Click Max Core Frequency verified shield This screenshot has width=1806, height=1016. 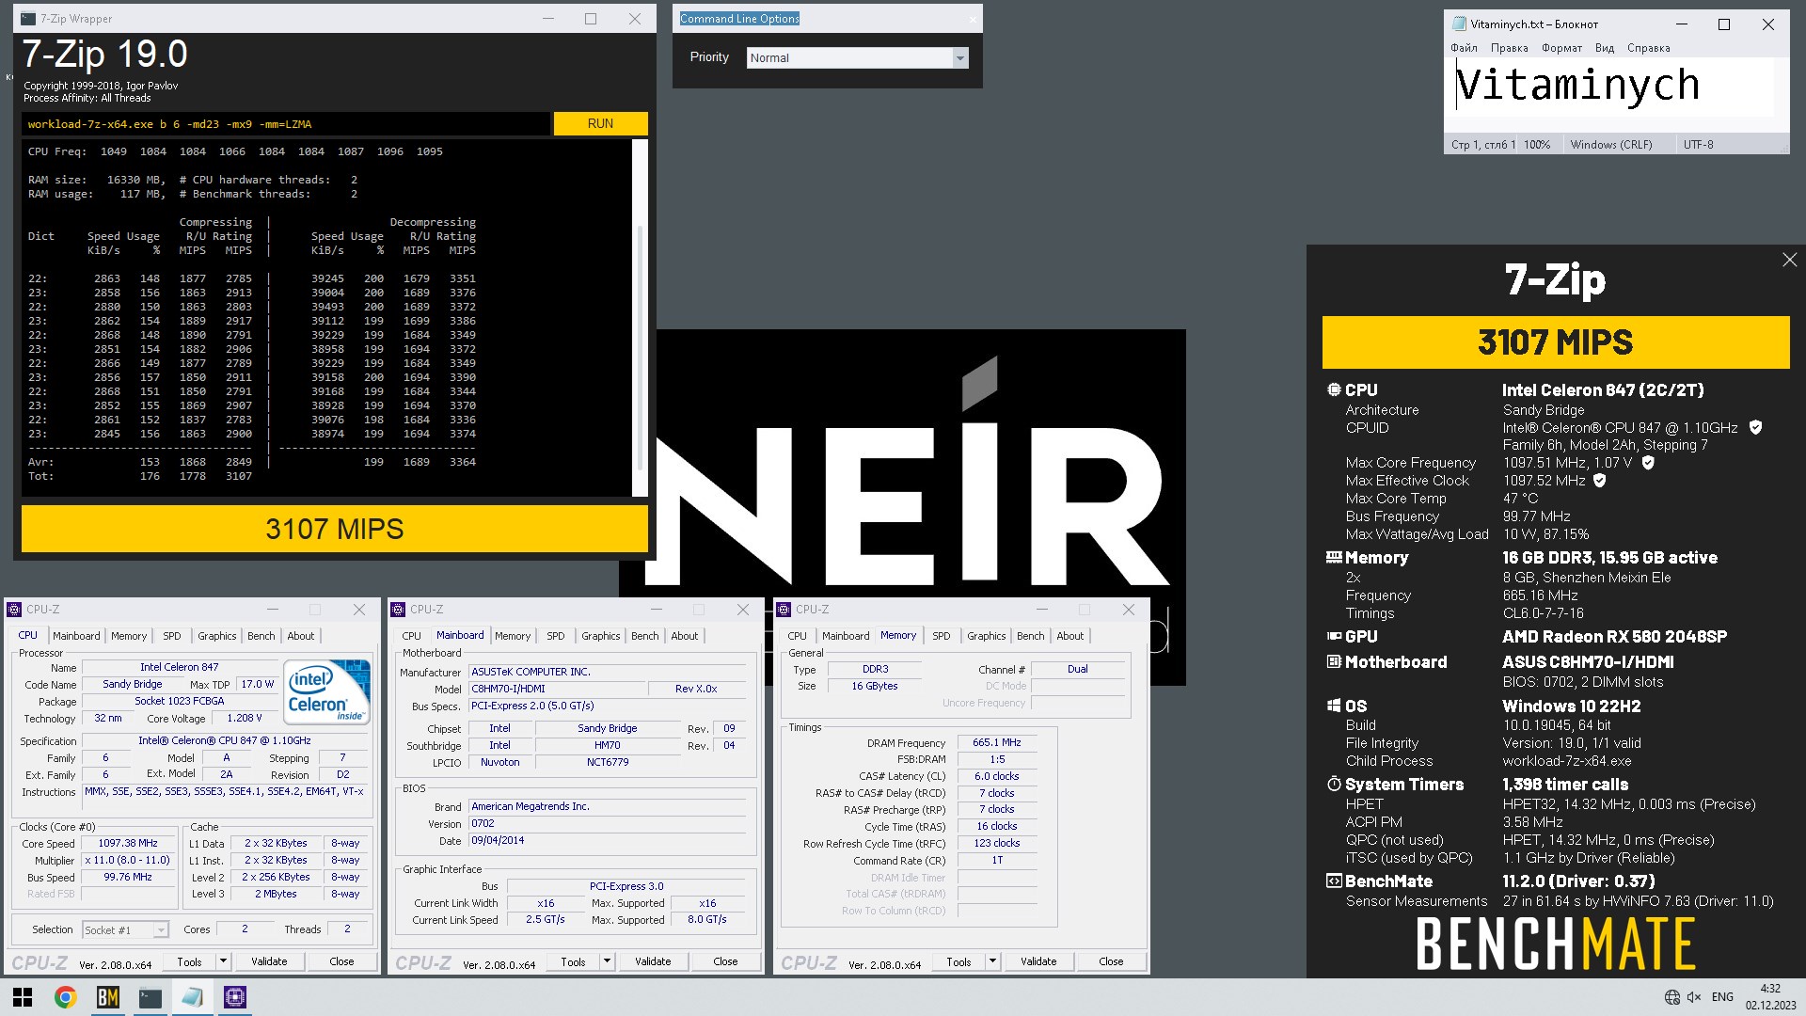click(x=1648, y=462)
